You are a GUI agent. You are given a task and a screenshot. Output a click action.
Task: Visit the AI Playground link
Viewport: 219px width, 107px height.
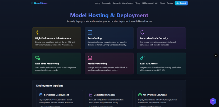coord(148,3)
